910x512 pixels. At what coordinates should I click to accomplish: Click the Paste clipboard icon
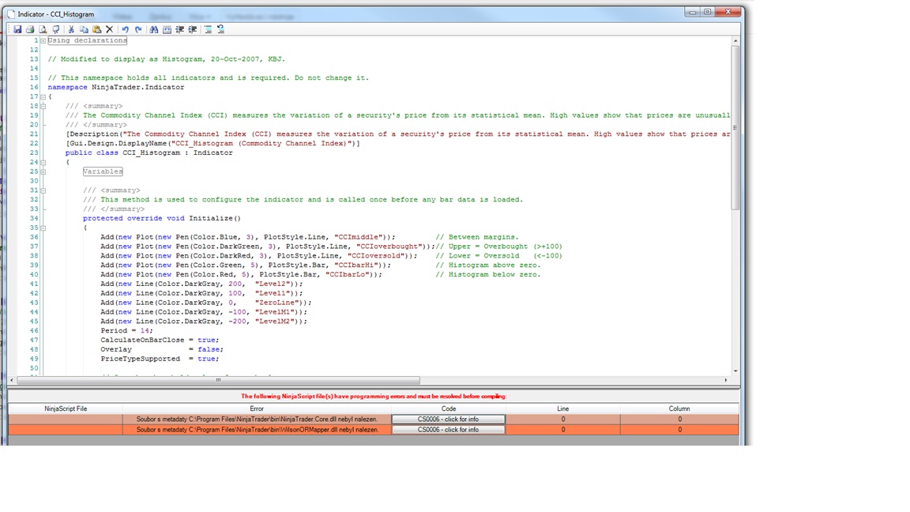tap(96, 29)
